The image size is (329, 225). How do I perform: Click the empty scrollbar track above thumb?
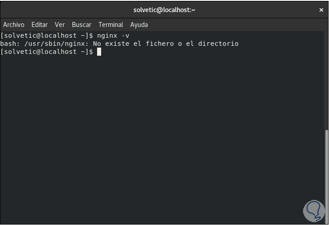(326, 81)
